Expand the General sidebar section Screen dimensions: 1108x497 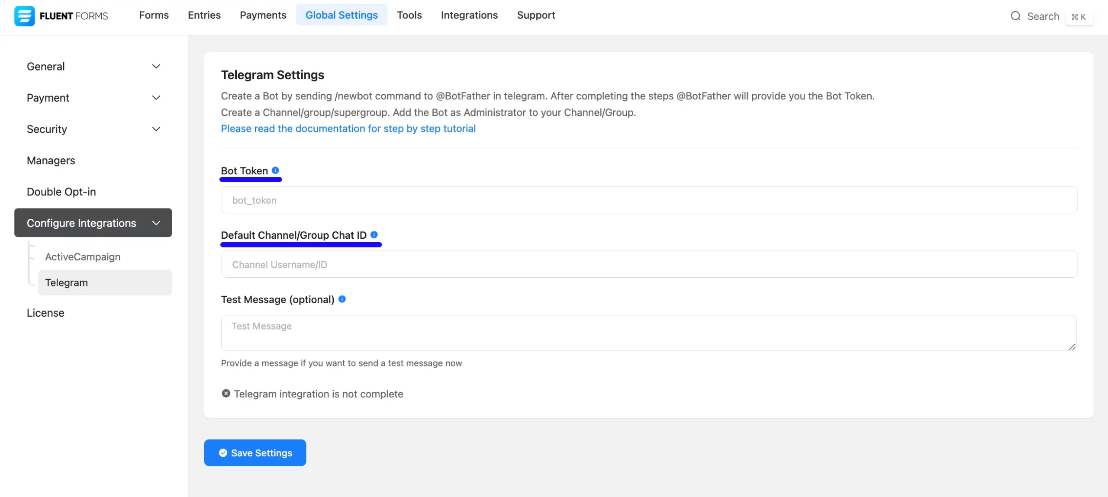coord(93,67)
